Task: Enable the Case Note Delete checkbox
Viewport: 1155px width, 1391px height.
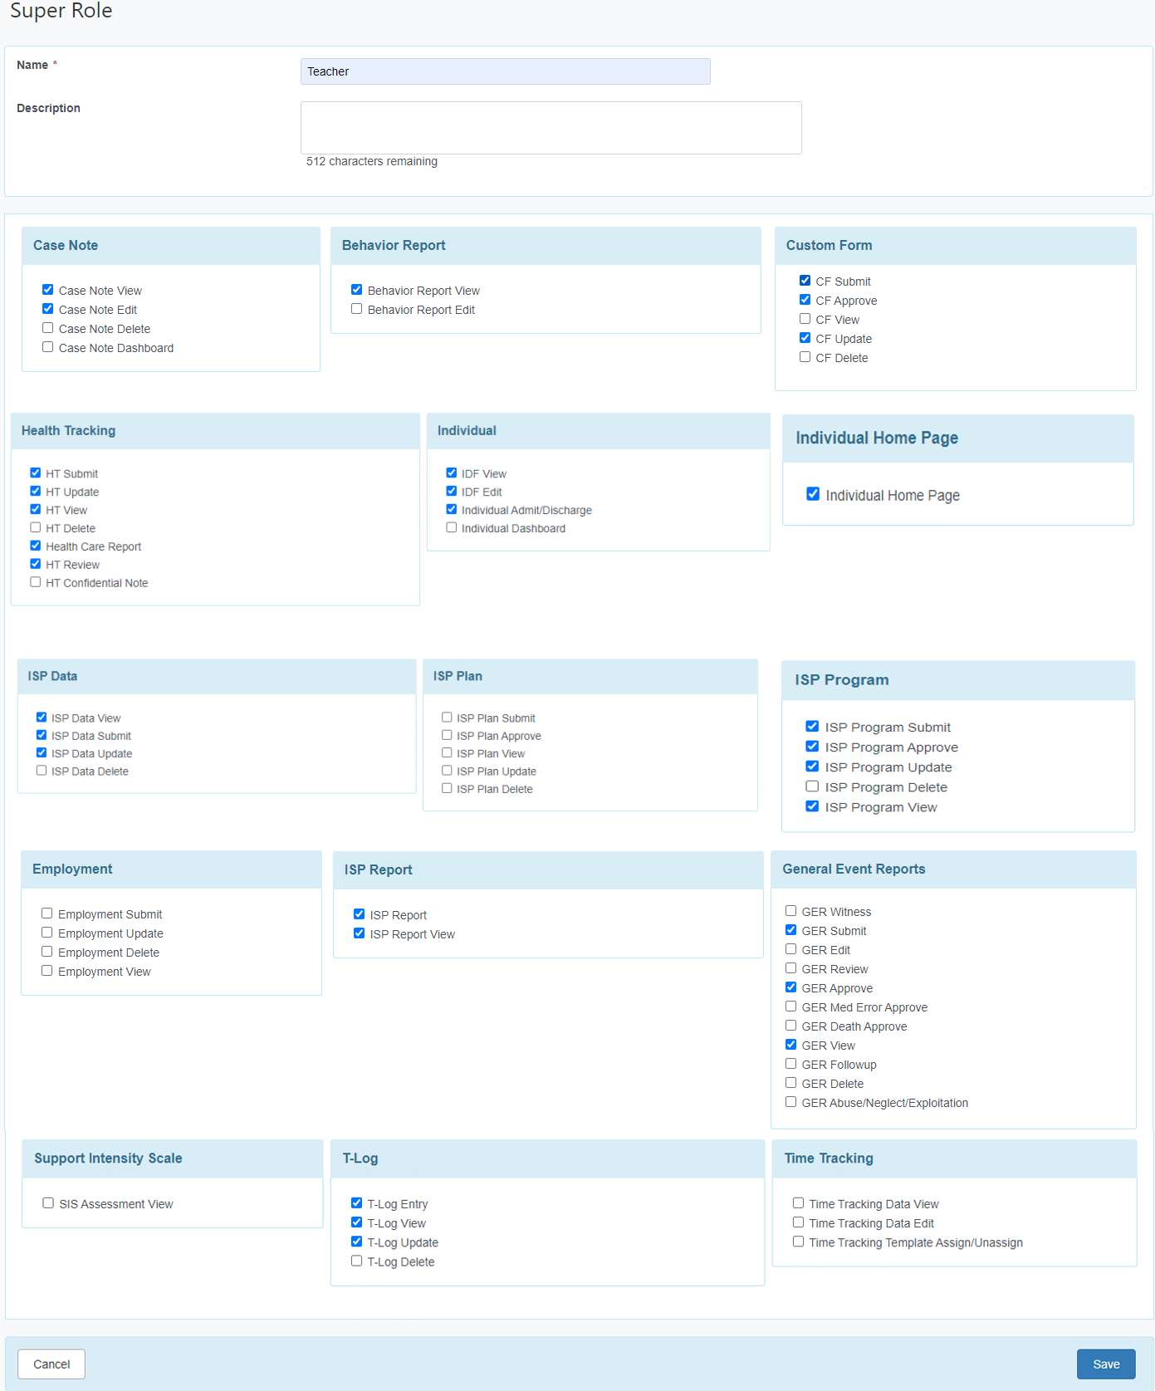Action: click(47, 328)
